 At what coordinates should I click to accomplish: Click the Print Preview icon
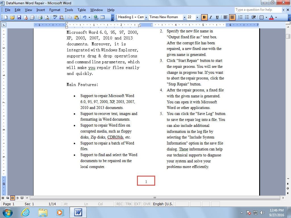click(x=47, y=17)
